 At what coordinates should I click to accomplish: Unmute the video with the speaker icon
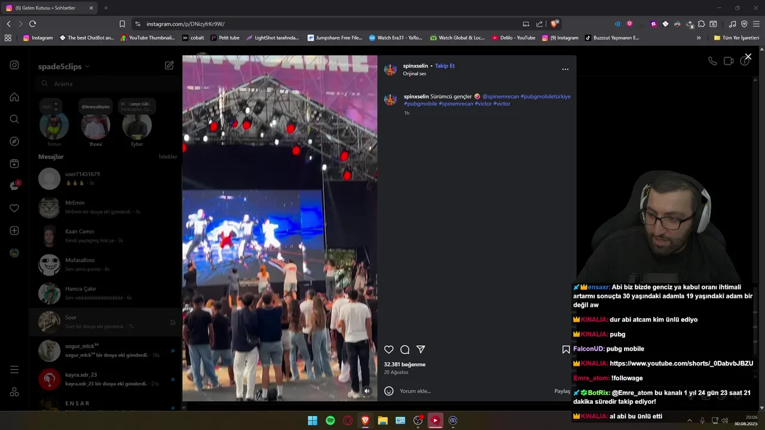tap(367, 392)
